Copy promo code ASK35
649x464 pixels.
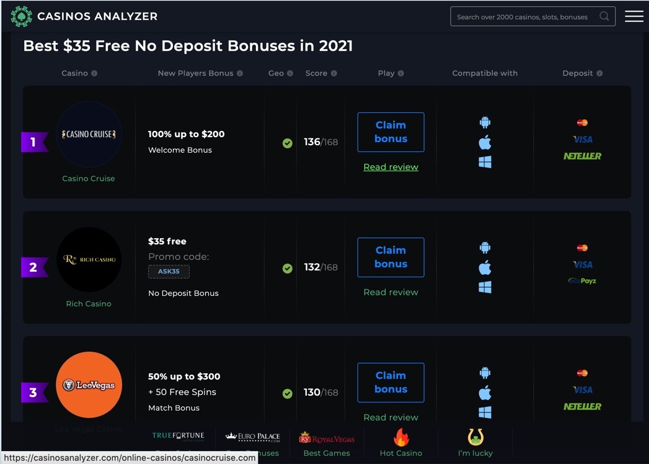pyautogui.click(x=169, y=271)
